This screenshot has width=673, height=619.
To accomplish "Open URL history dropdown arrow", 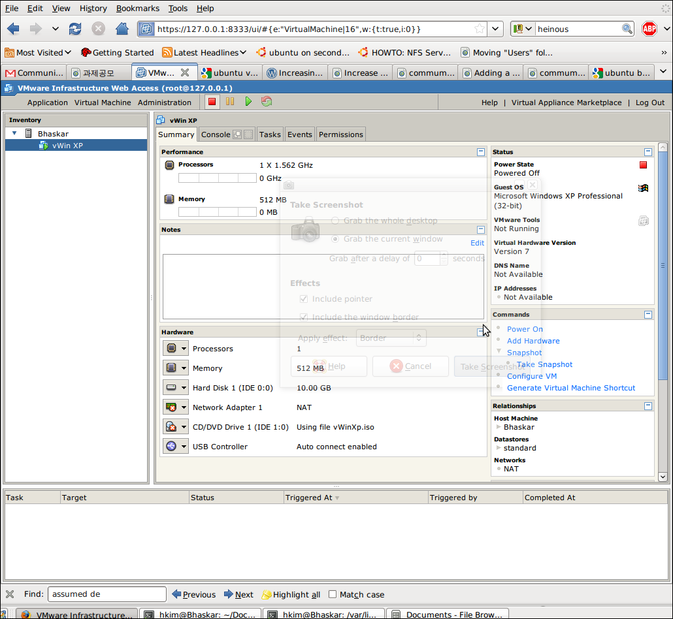I will click(x=495, y=29).
